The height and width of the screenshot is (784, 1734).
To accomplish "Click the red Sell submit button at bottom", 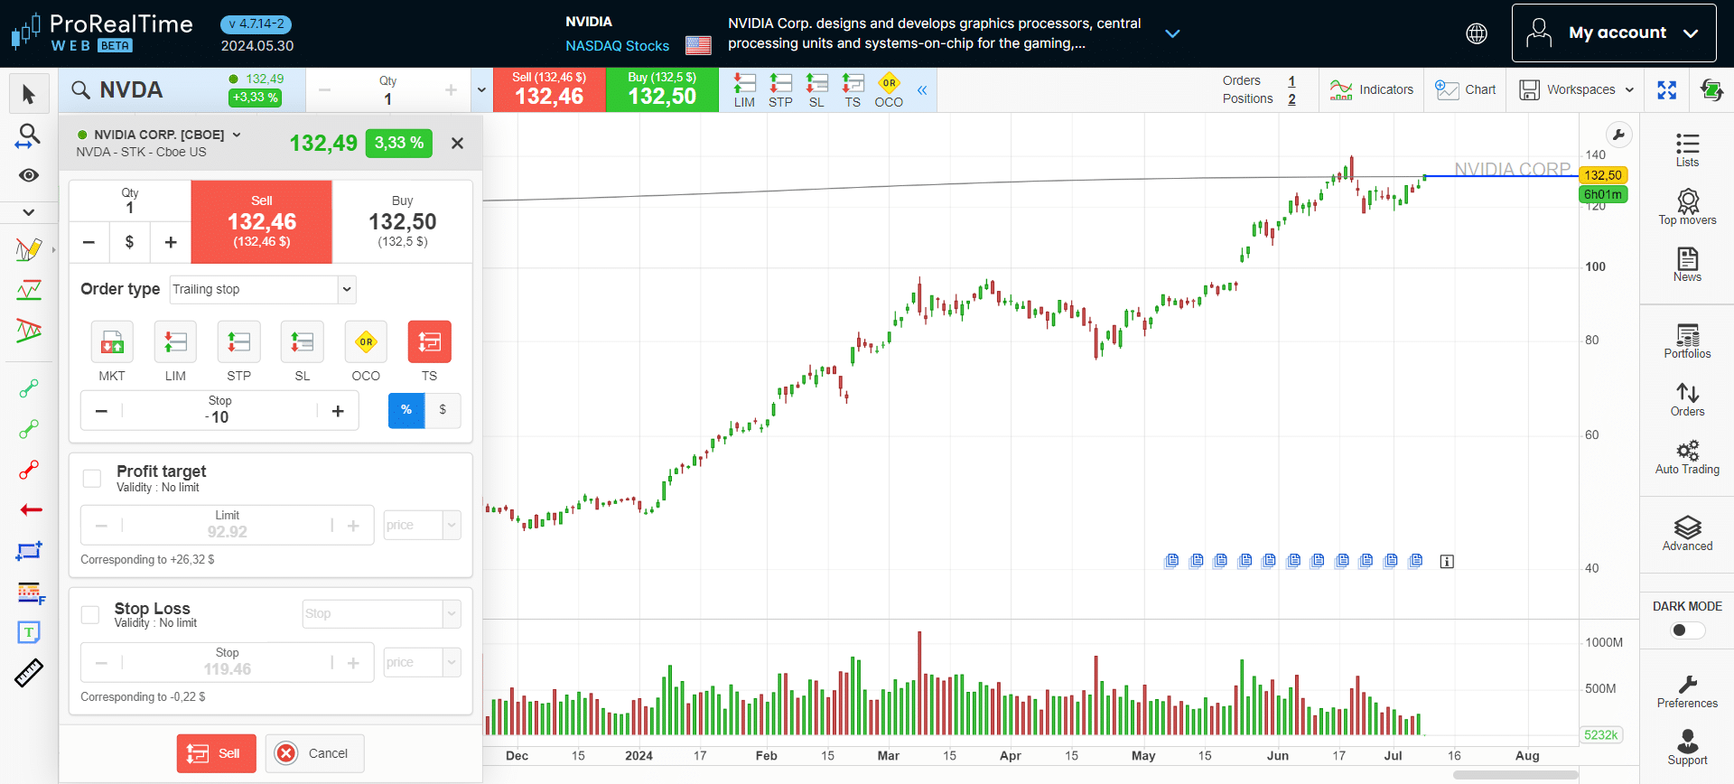I will (x=216, y=753).
